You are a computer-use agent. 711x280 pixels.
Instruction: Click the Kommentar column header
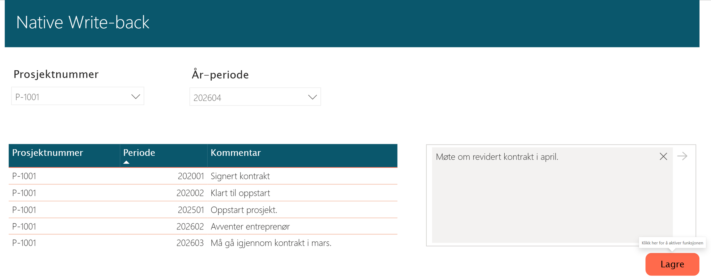236,153
